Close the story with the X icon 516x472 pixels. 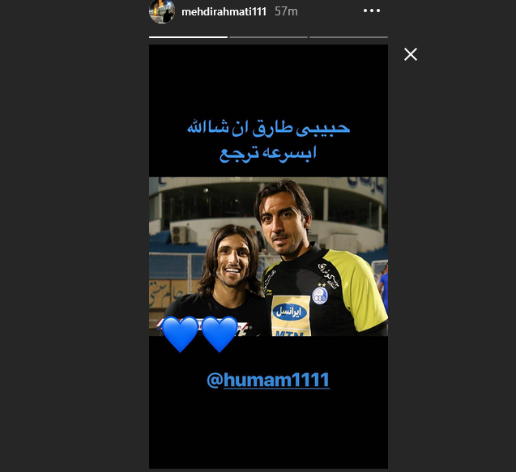(411, 54)
